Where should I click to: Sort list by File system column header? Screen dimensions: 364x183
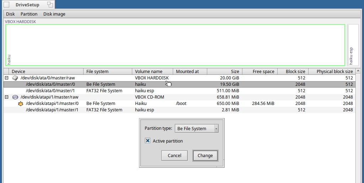(x=107, y=72)
